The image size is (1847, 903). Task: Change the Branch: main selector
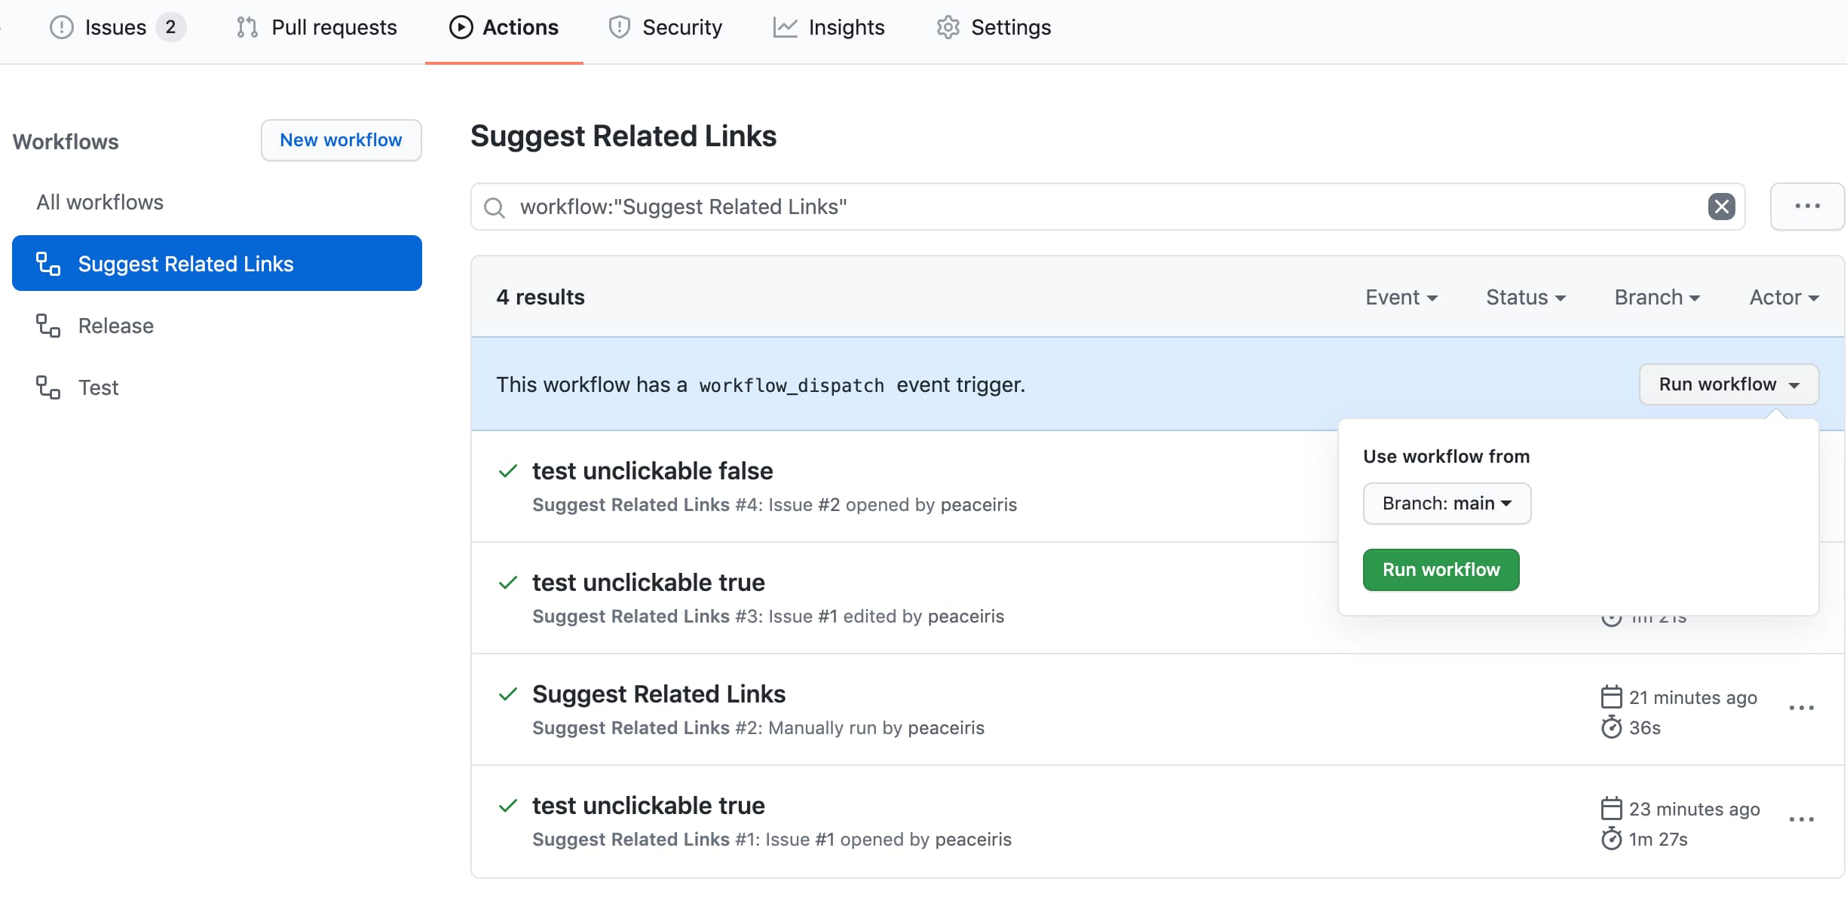tap(1446, 504)
